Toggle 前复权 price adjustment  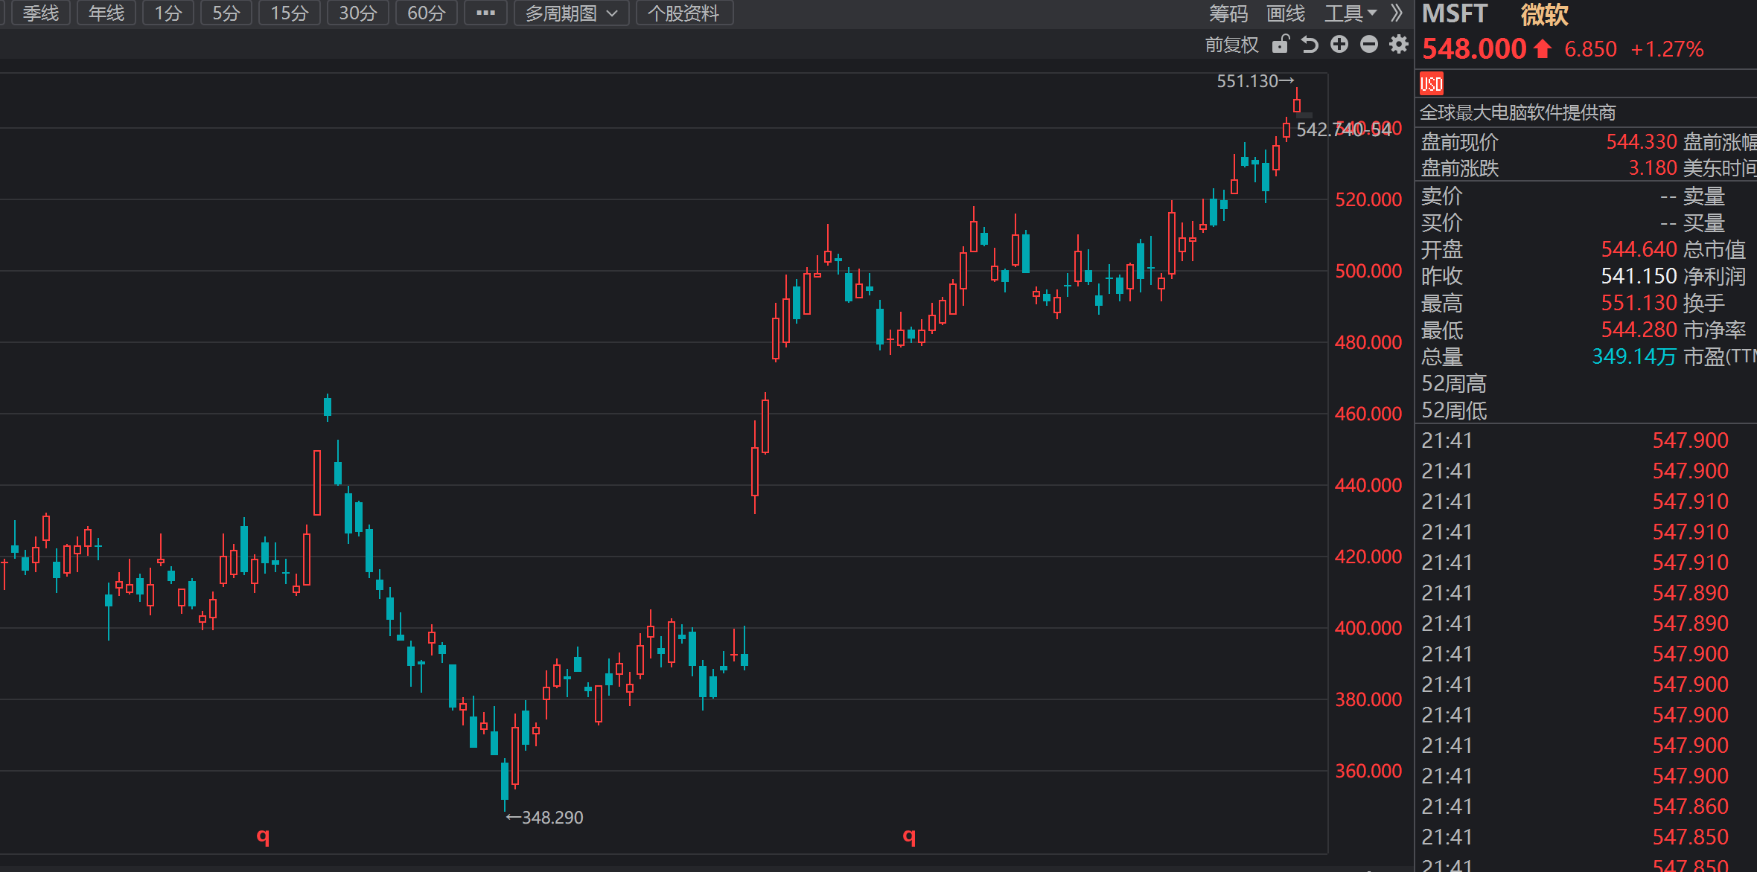[x=1232, y=45]
